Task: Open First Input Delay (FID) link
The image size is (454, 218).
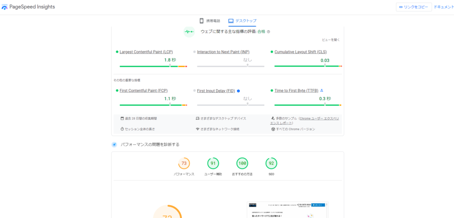Action: [x=216, y=91]
